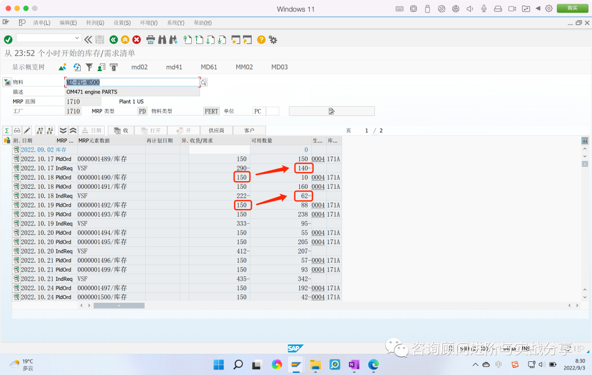Image resolution: width=592 pixels, height=375 pixels.
Task: Click the binoculars find icon
Action: tap(161, 39)
